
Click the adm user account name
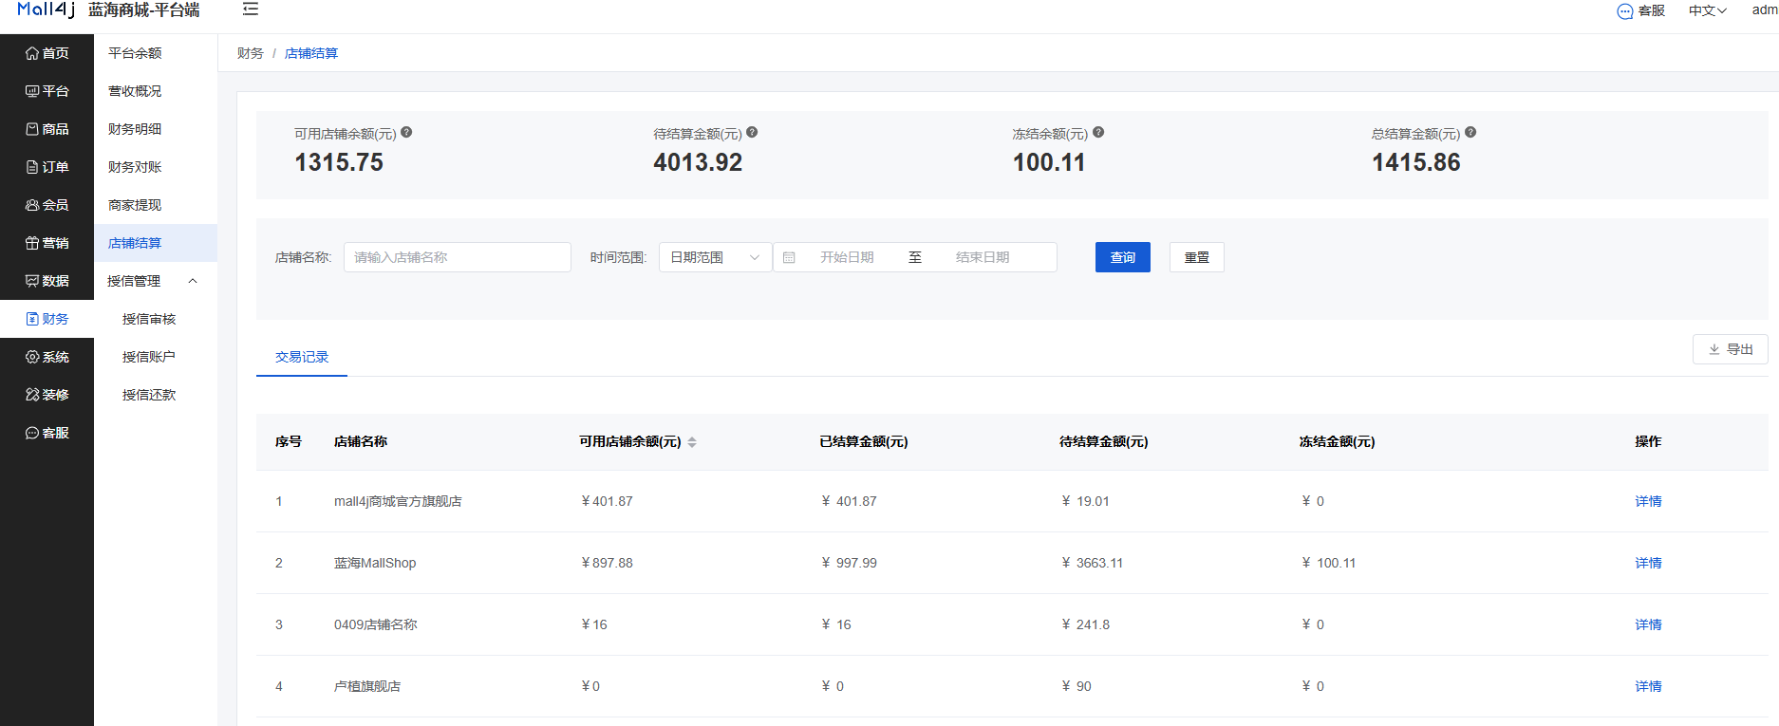coord(1765,10)
